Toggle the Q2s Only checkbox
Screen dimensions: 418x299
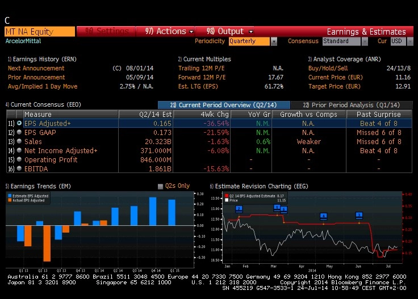click(160, 186)
